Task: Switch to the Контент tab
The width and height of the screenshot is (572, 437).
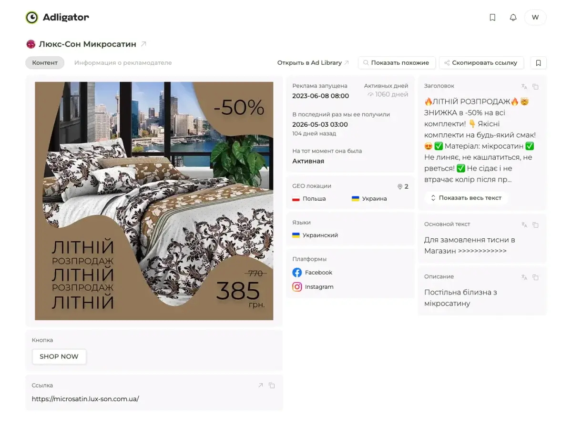Action: (x=45, y=62)
